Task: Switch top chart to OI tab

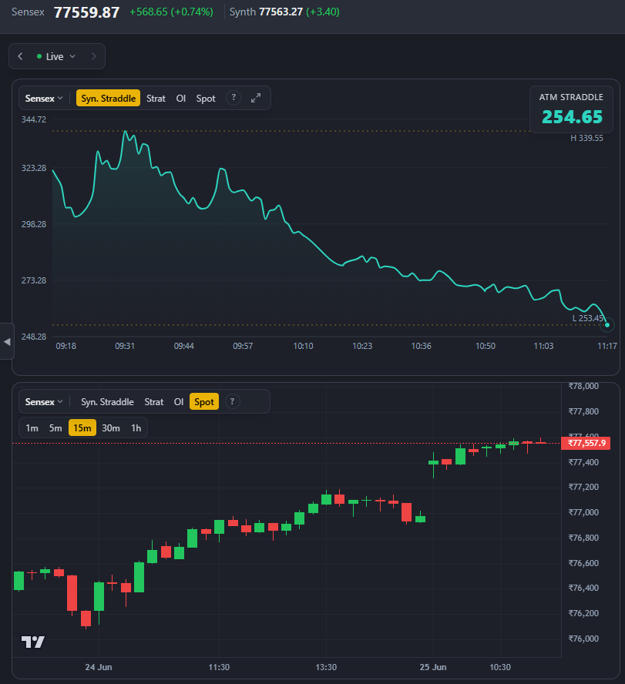Action: point(180,98)
